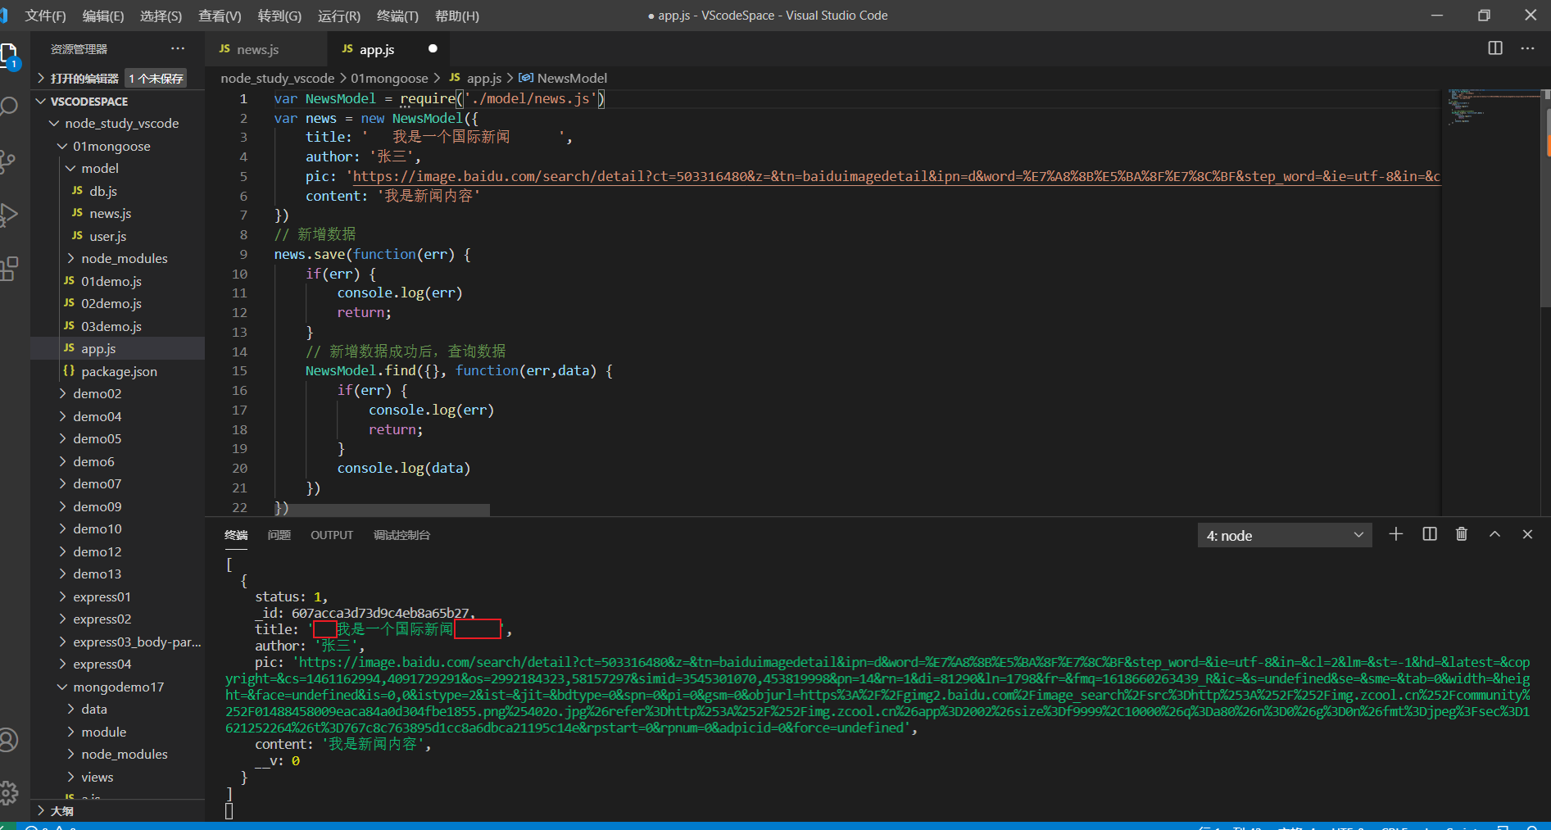Open the Accounts menu icon
The width and height of the screenshot is (1551, 830).
point(8,740)
